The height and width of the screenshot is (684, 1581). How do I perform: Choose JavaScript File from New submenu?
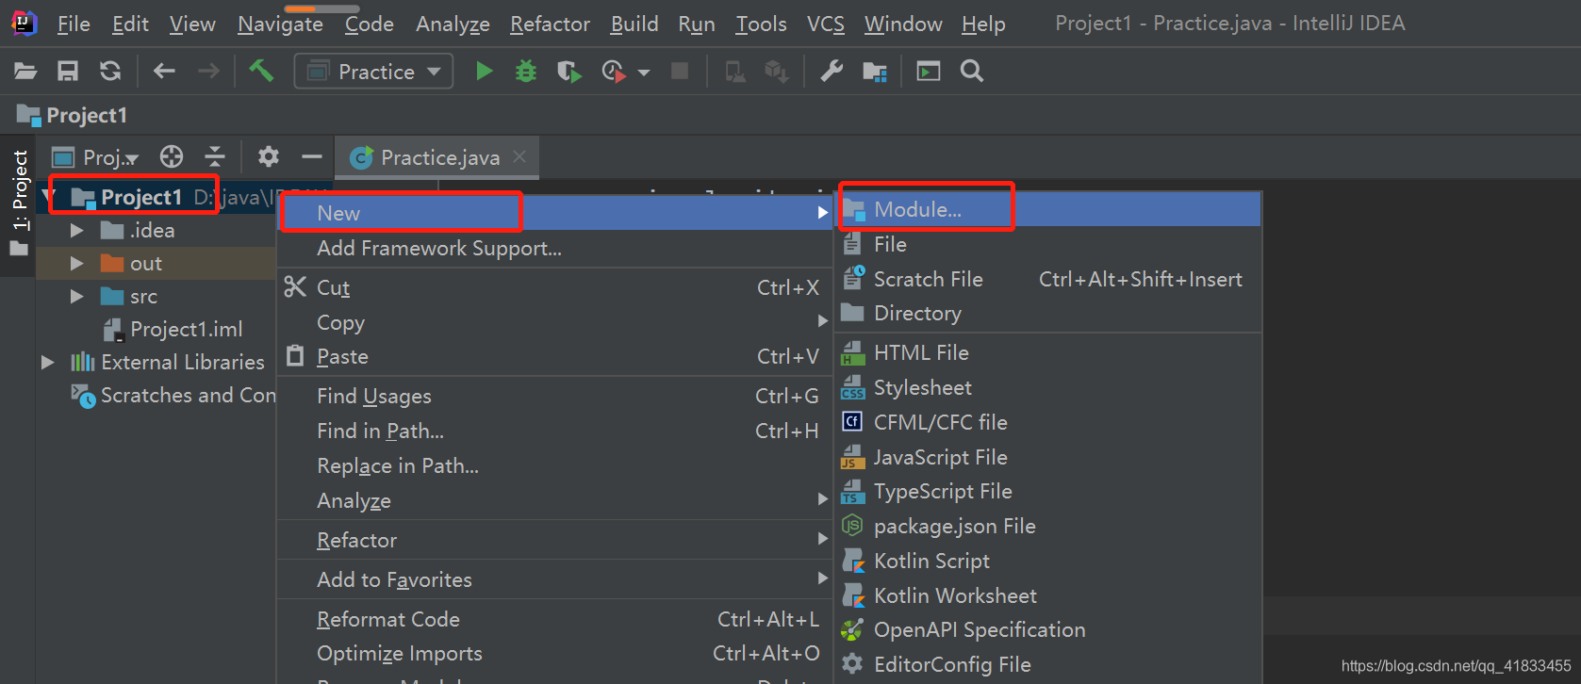coord(1047,457)
